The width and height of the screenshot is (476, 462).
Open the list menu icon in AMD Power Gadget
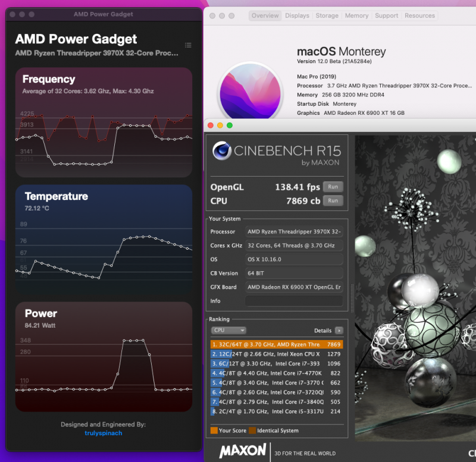click(x=188, y=45)
